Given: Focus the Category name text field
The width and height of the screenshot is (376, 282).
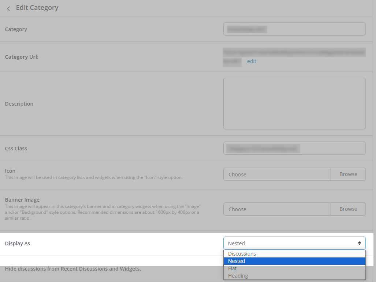Looking at the screenshot, I should click(294, 29).
